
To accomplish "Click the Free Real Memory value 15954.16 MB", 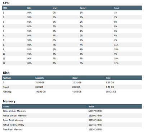I will [x=95, y=129].
